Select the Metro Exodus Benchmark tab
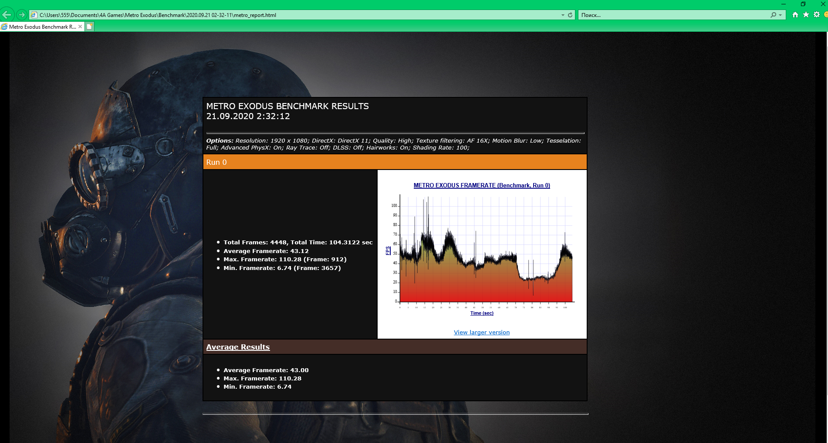The width and height of the screenshot is (828, 443). pyautogui.click(x=42, y=27)
